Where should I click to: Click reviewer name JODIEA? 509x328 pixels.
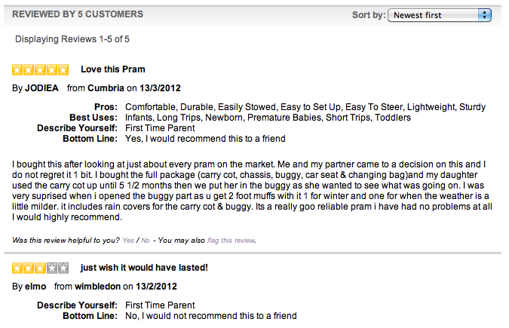click(42, 88)
